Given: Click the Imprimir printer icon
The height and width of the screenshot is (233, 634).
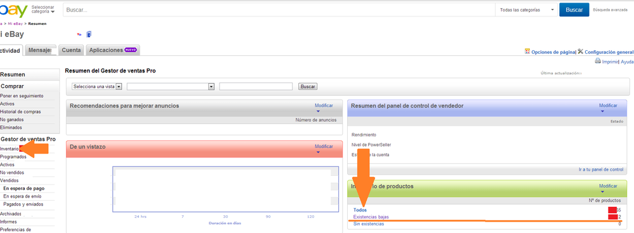Looking at the screenshot, I should pyautogui.click(x=598, y=62).
